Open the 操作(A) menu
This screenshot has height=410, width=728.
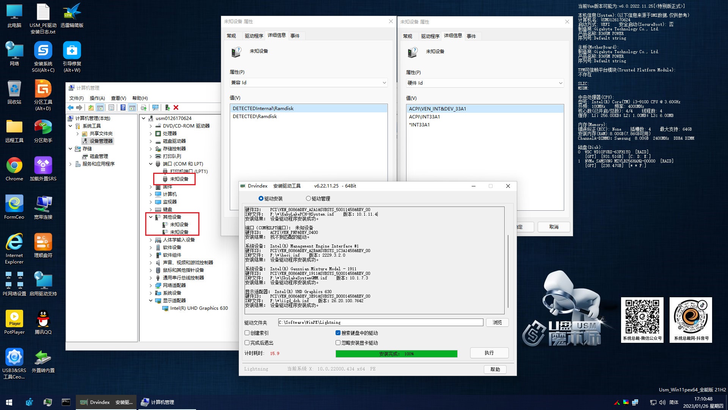pos(97,98)
